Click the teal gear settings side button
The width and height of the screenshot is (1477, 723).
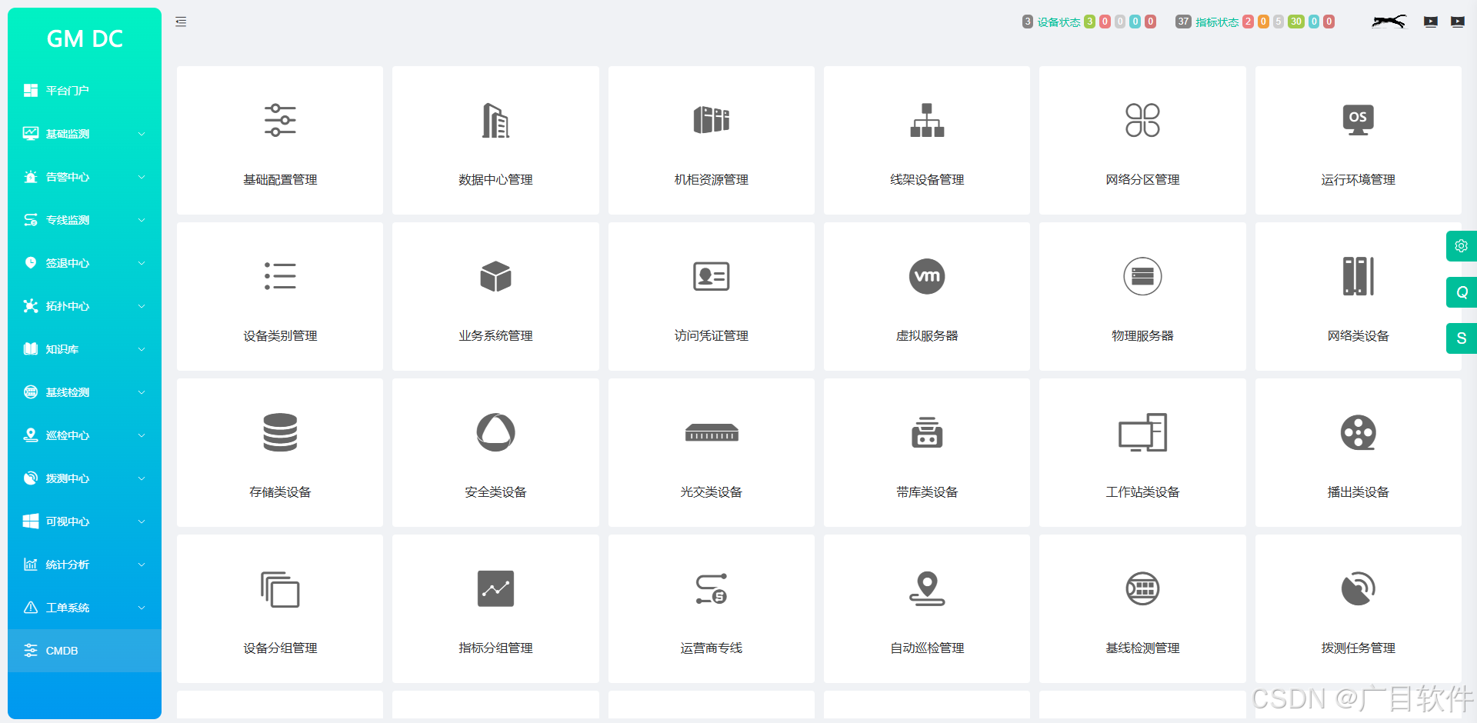click(x=1462, y=246)
